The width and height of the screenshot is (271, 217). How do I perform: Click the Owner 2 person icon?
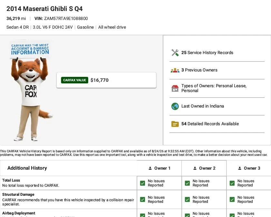coord(195,168)
